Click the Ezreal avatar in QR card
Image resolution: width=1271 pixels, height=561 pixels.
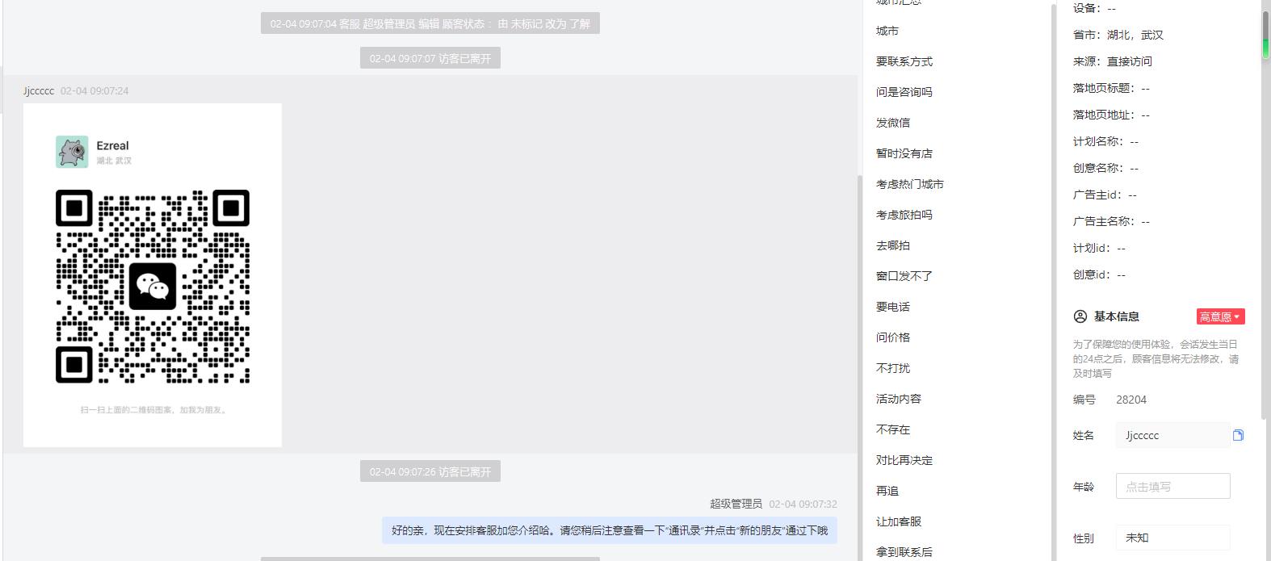click(72, 152)
